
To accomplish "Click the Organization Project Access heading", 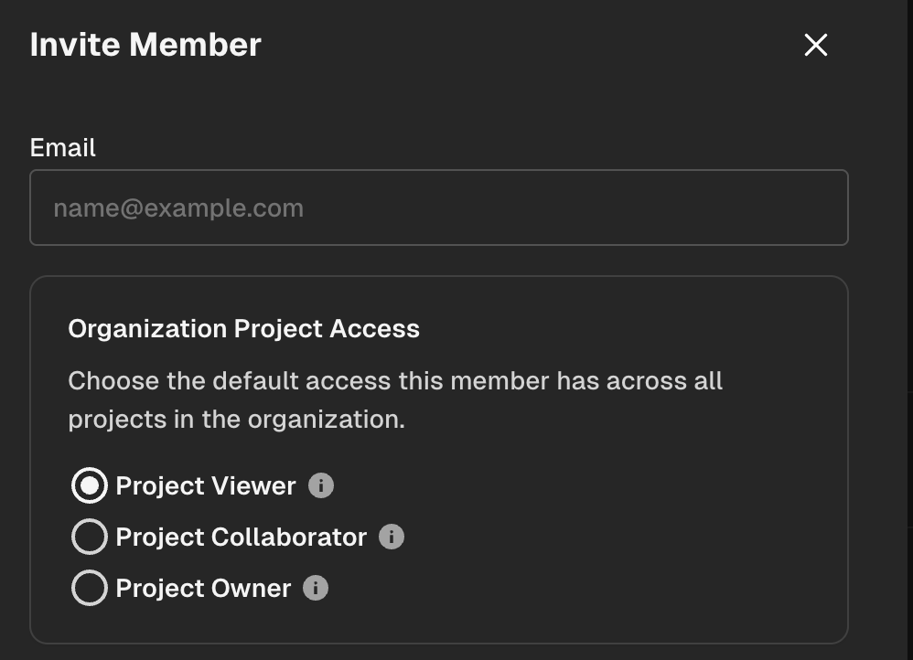I will [243, 329].
